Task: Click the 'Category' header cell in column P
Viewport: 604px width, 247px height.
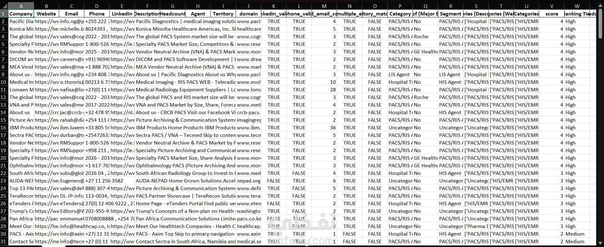Action: [400, 14]
